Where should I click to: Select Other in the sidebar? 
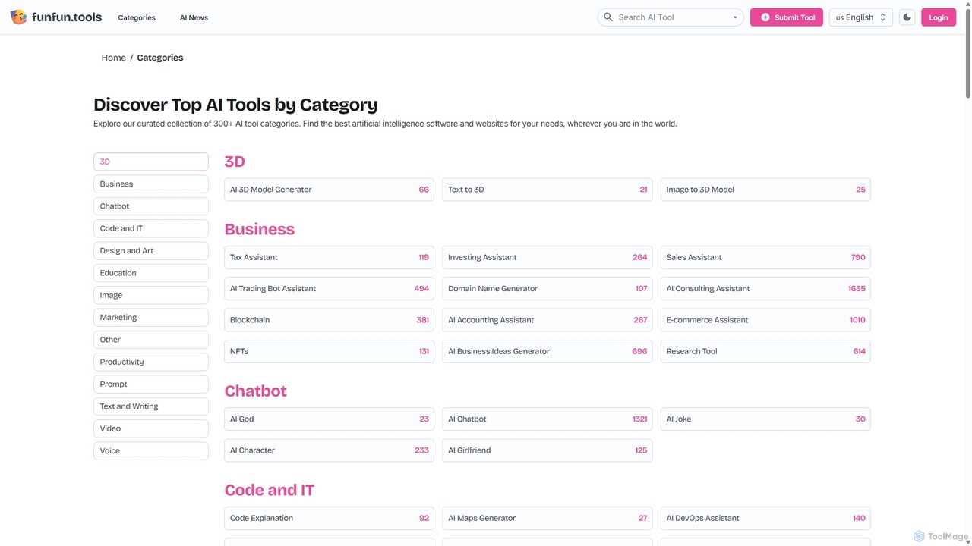tap(151, 340)
